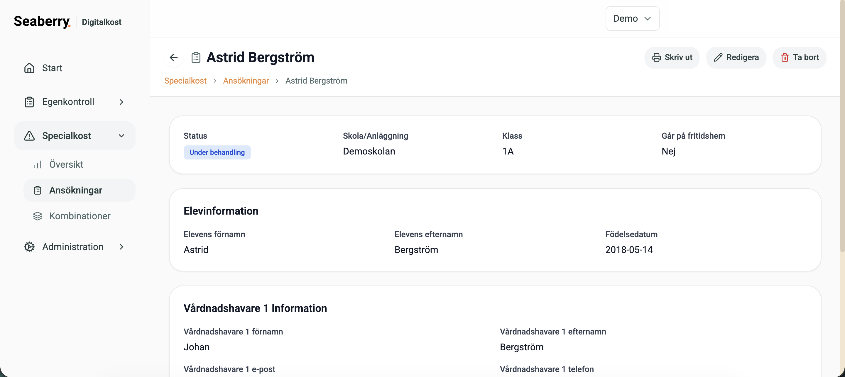
Task: Click the trash icon in Ta bort
Action: [785, 57]
